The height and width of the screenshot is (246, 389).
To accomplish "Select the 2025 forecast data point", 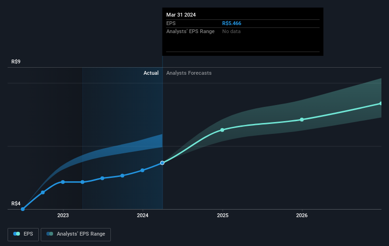I will tap(222, 130).
